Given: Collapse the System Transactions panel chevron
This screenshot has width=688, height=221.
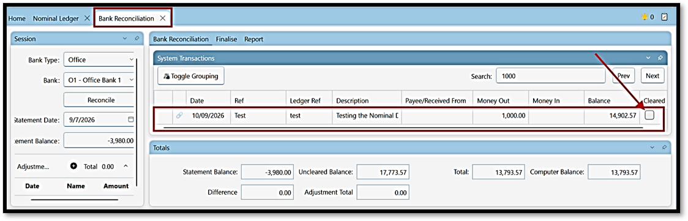Looking at the screenshot, I should tap(648, 58).
